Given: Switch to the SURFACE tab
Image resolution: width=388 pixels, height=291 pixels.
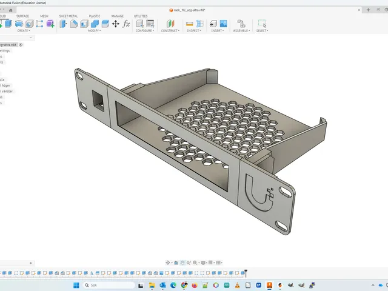Looking at the screenshot, I should coord(22,16).
